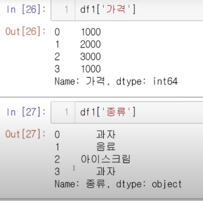Click line number 1 in cell 26 gutter
The image size is (203, 201).
point(66,9)
